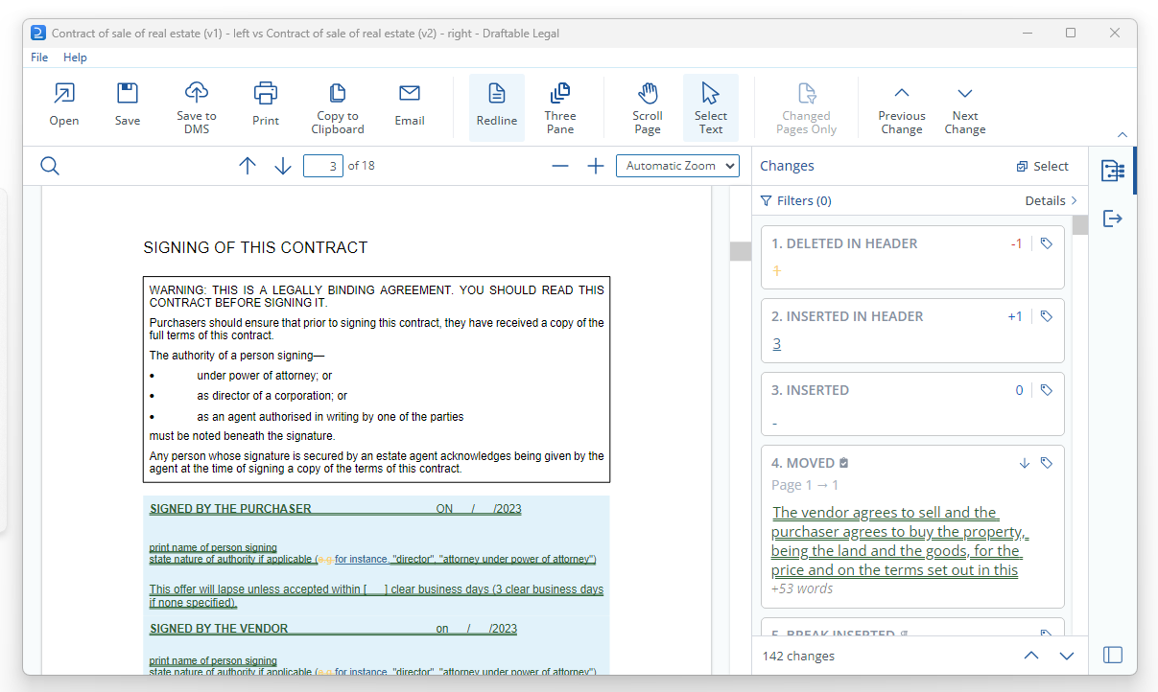This screenshot has width=1158, height=692.
Task: Choose Save to DMS cloud icon
Action: click(x=197, y=107)
